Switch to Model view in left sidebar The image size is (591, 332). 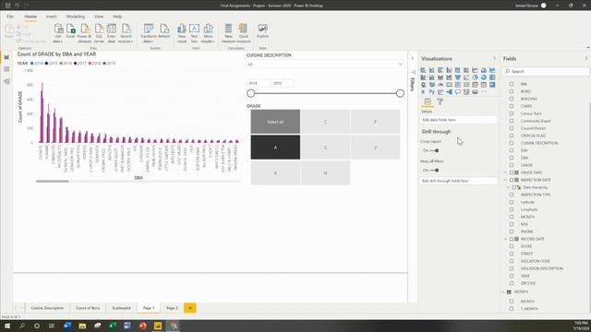click(x=6, y=81)
